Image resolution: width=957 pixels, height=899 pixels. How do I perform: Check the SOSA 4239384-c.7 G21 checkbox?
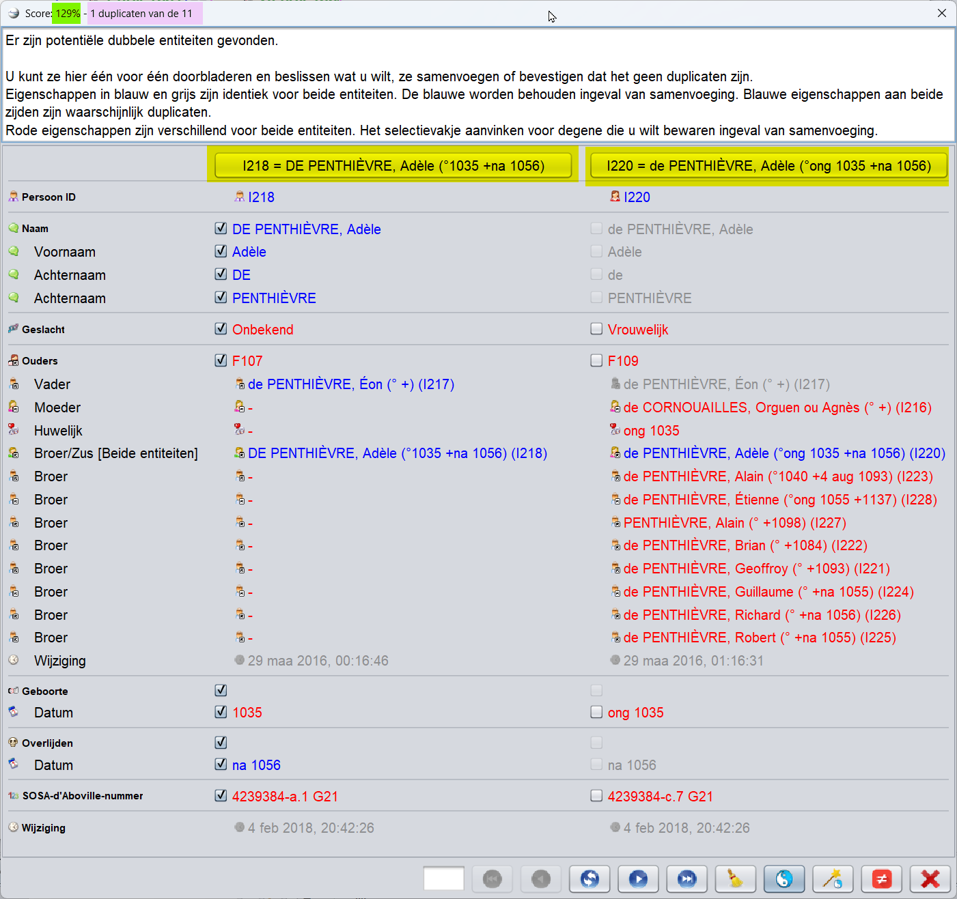[x=596, y=795]
